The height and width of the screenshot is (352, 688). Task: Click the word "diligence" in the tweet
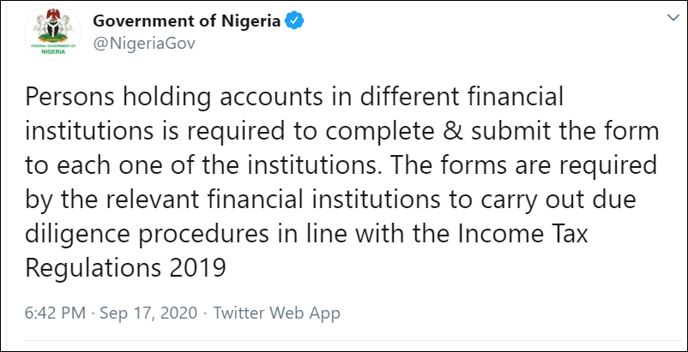tap(78, 235)
